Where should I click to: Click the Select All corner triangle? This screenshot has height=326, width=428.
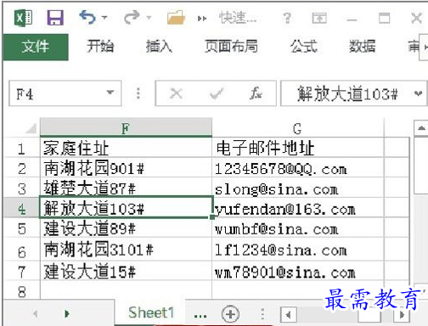pos(31,128)
